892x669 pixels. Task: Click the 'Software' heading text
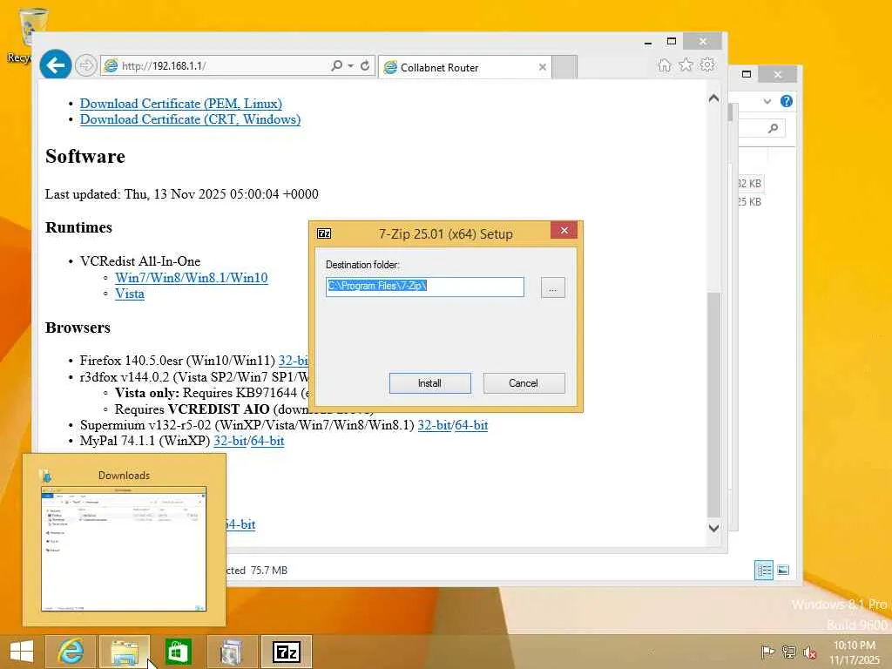tap(85, 157)
